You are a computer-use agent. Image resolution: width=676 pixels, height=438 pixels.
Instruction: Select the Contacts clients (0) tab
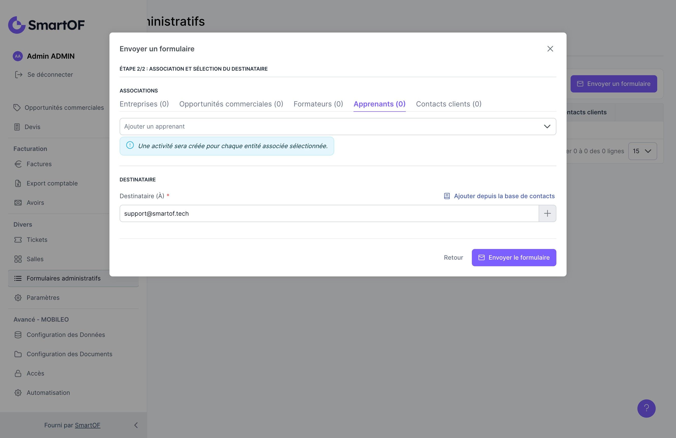tap(448, 104)
